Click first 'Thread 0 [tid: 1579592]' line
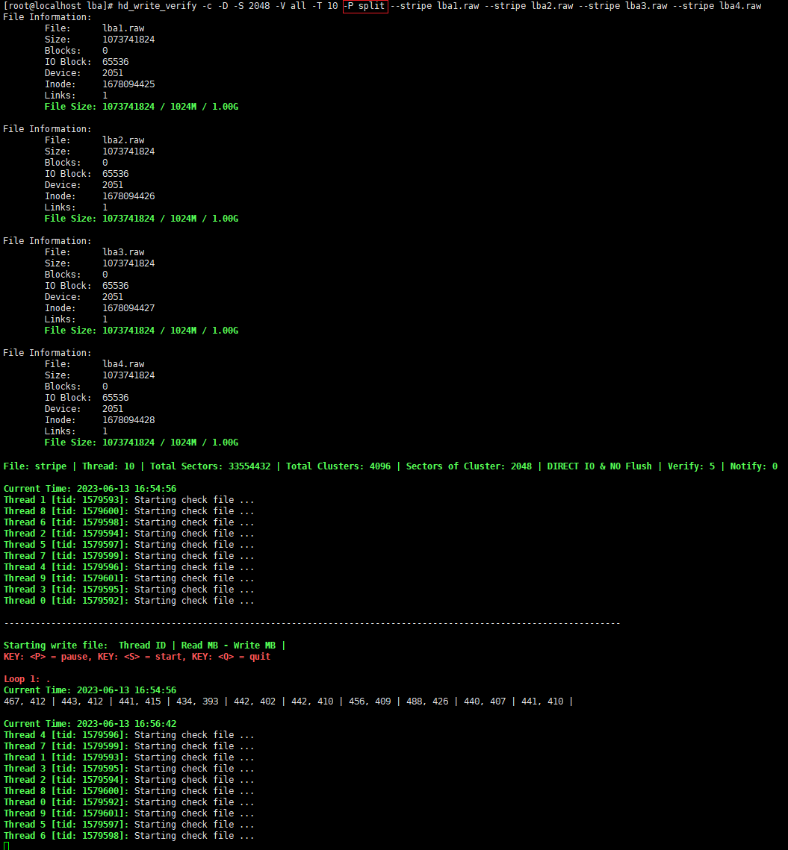788x850 pixels. pos(128,601)
